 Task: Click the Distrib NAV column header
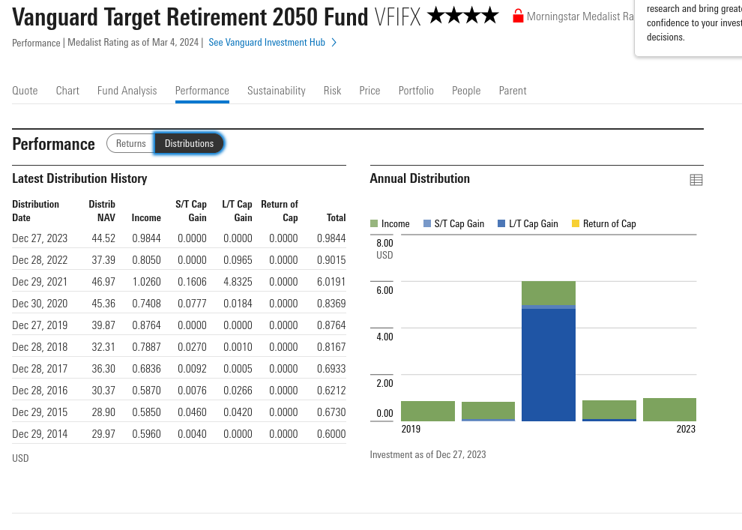[102, 211]
